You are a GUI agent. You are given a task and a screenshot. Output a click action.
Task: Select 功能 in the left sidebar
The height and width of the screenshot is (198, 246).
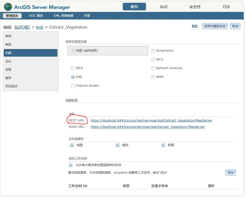tap(31, 53)
